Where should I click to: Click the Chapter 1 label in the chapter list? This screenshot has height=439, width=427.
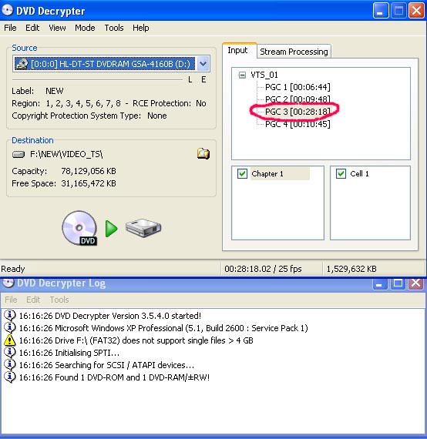[267, 174]
